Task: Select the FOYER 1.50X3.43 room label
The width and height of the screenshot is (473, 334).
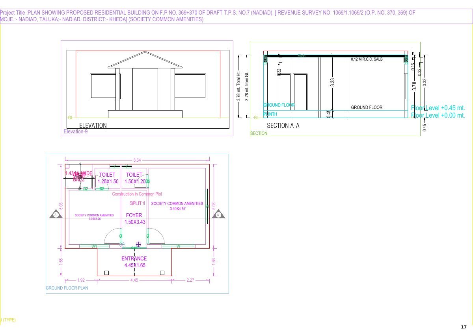Action: coord(135,219)
